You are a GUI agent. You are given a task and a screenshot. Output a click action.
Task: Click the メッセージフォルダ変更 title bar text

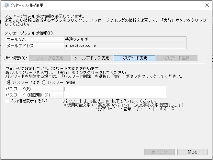(27, 5)
